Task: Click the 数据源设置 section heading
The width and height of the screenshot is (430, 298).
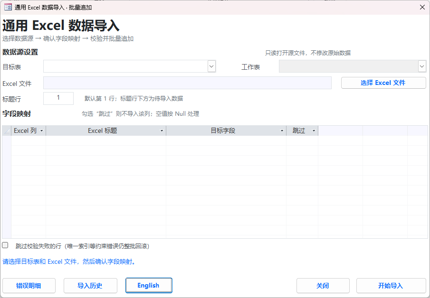Action: (x=20, y=52)
